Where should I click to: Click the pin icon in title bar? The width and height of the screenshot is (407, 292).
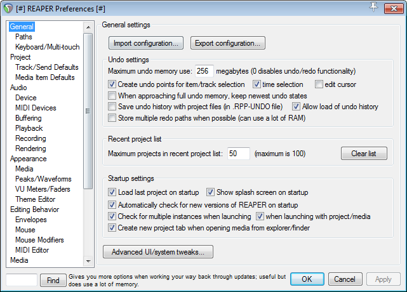[374, 7]
